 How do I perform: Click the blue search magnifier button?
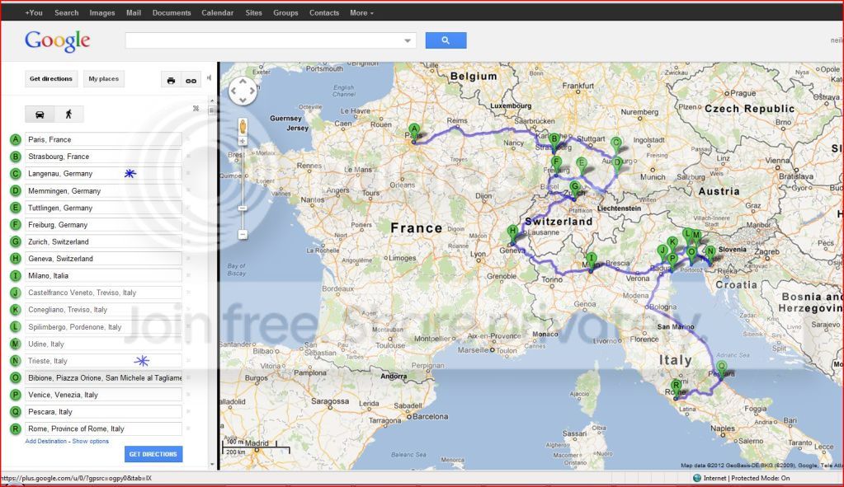445,40
